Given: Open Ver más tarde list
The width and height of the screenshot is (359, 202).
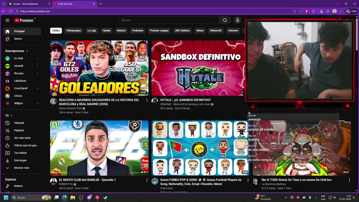Looking at the screenshot, I should [22, 138].
